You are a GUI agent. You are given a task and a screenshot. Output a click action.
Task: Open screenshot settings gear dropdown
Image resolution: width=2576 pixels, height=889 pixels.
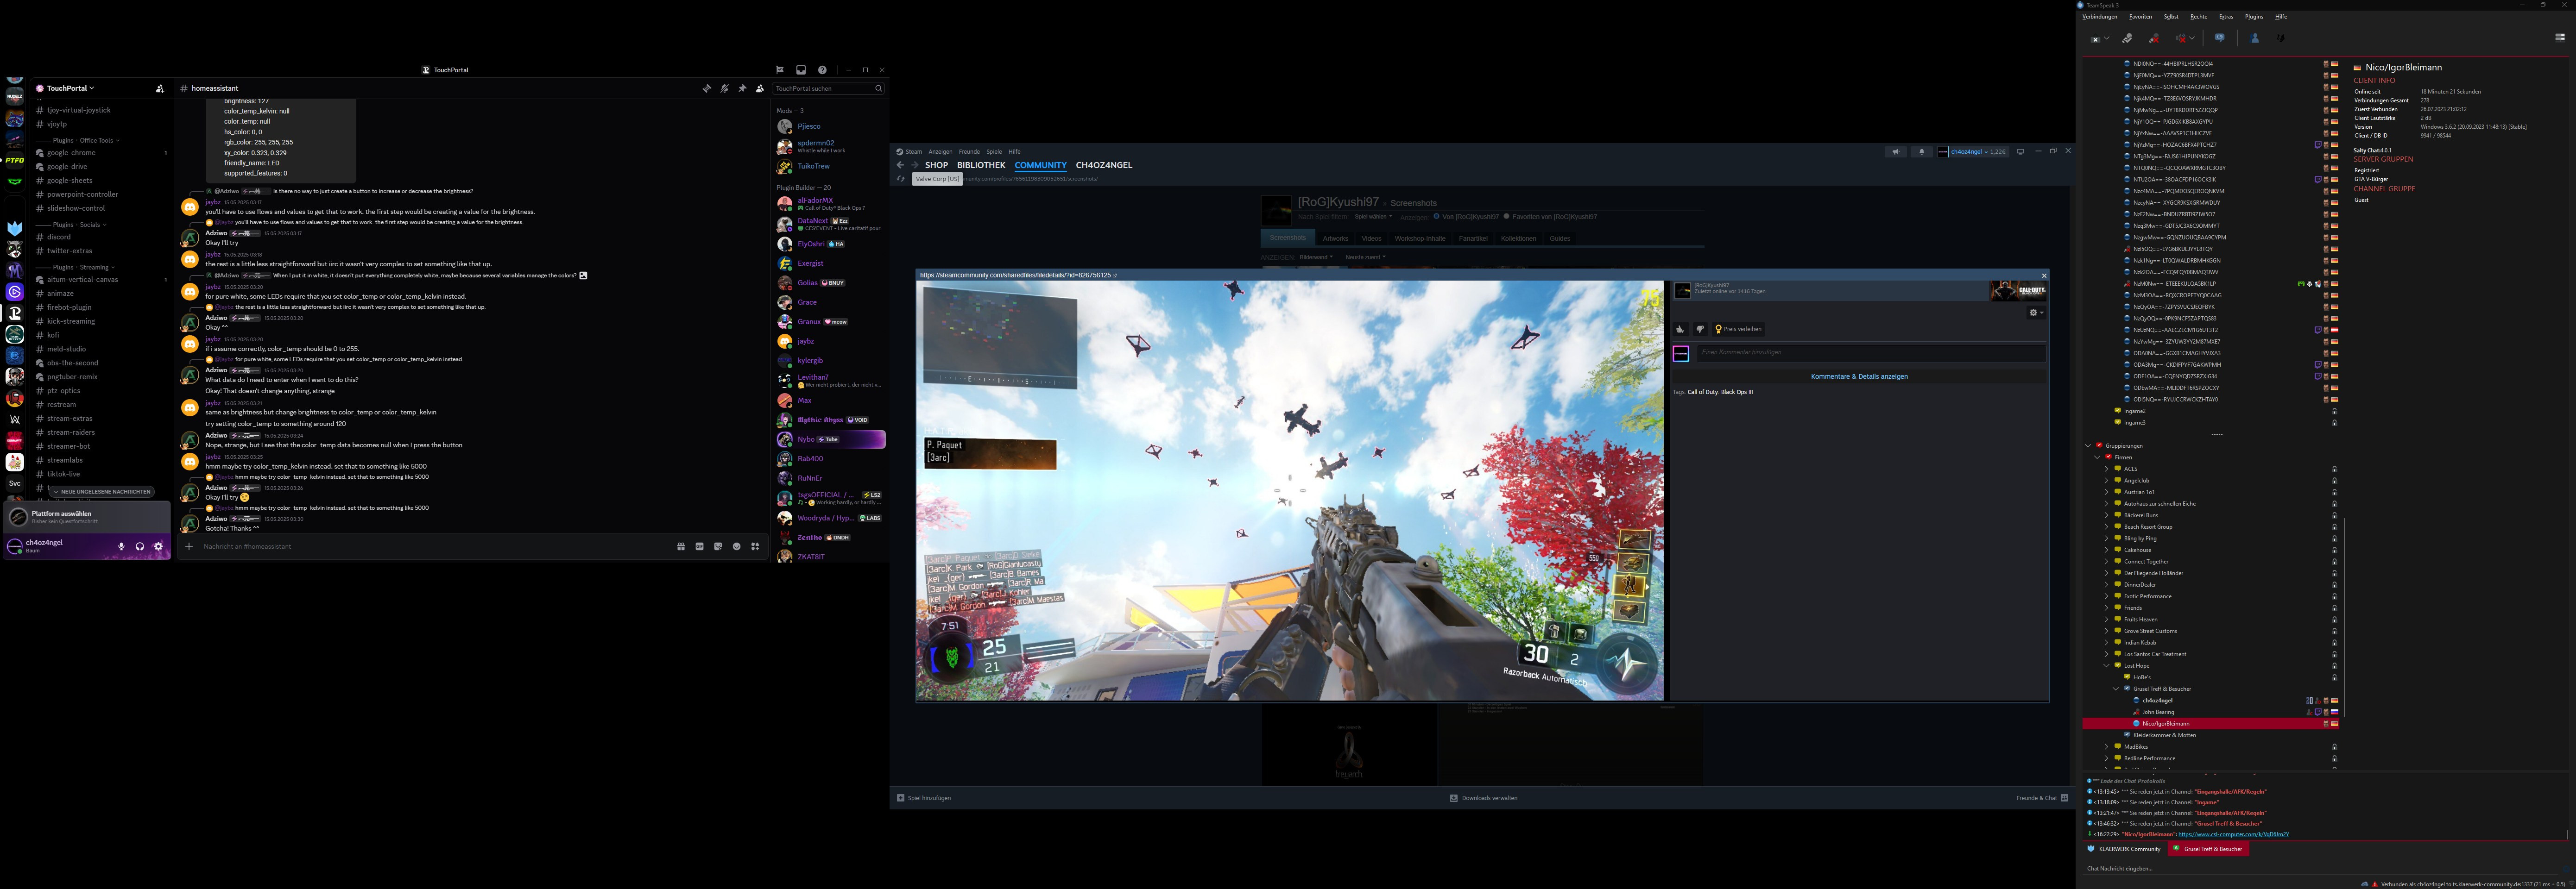point(2035,313)
